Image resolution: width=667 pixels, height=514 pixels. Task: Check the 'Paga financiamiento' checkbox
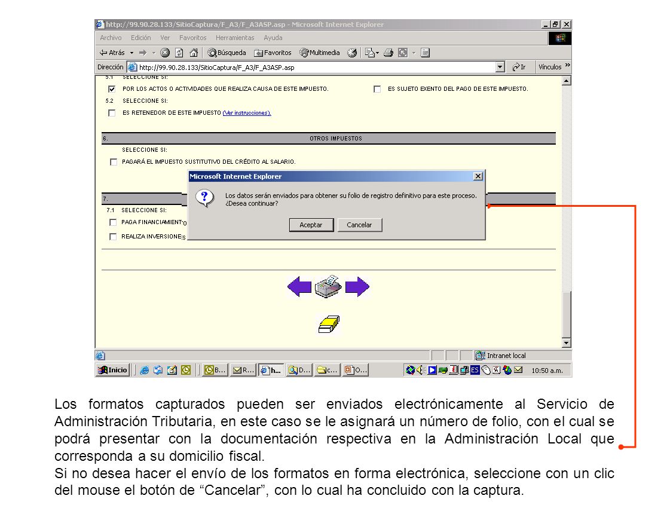point(113,222)
